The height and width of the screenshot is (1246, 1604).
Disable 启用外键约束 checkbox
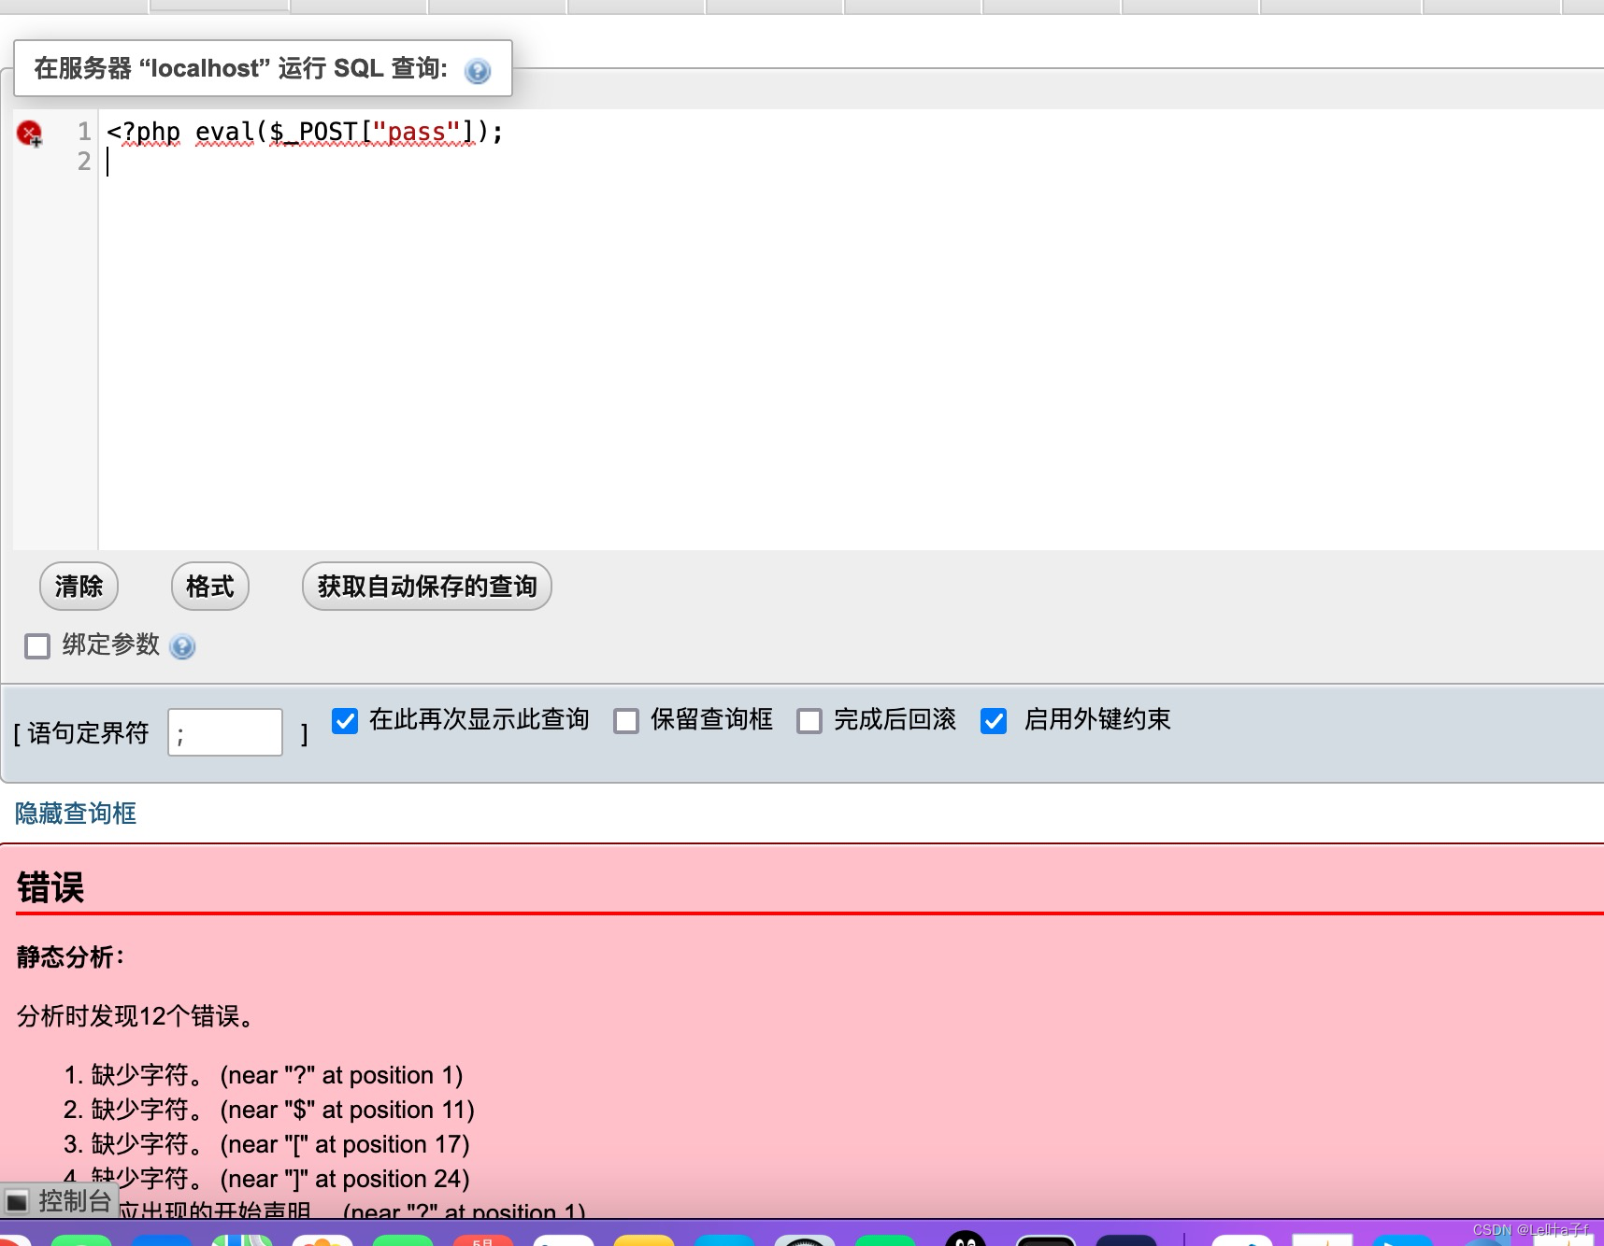click(994, 721)
